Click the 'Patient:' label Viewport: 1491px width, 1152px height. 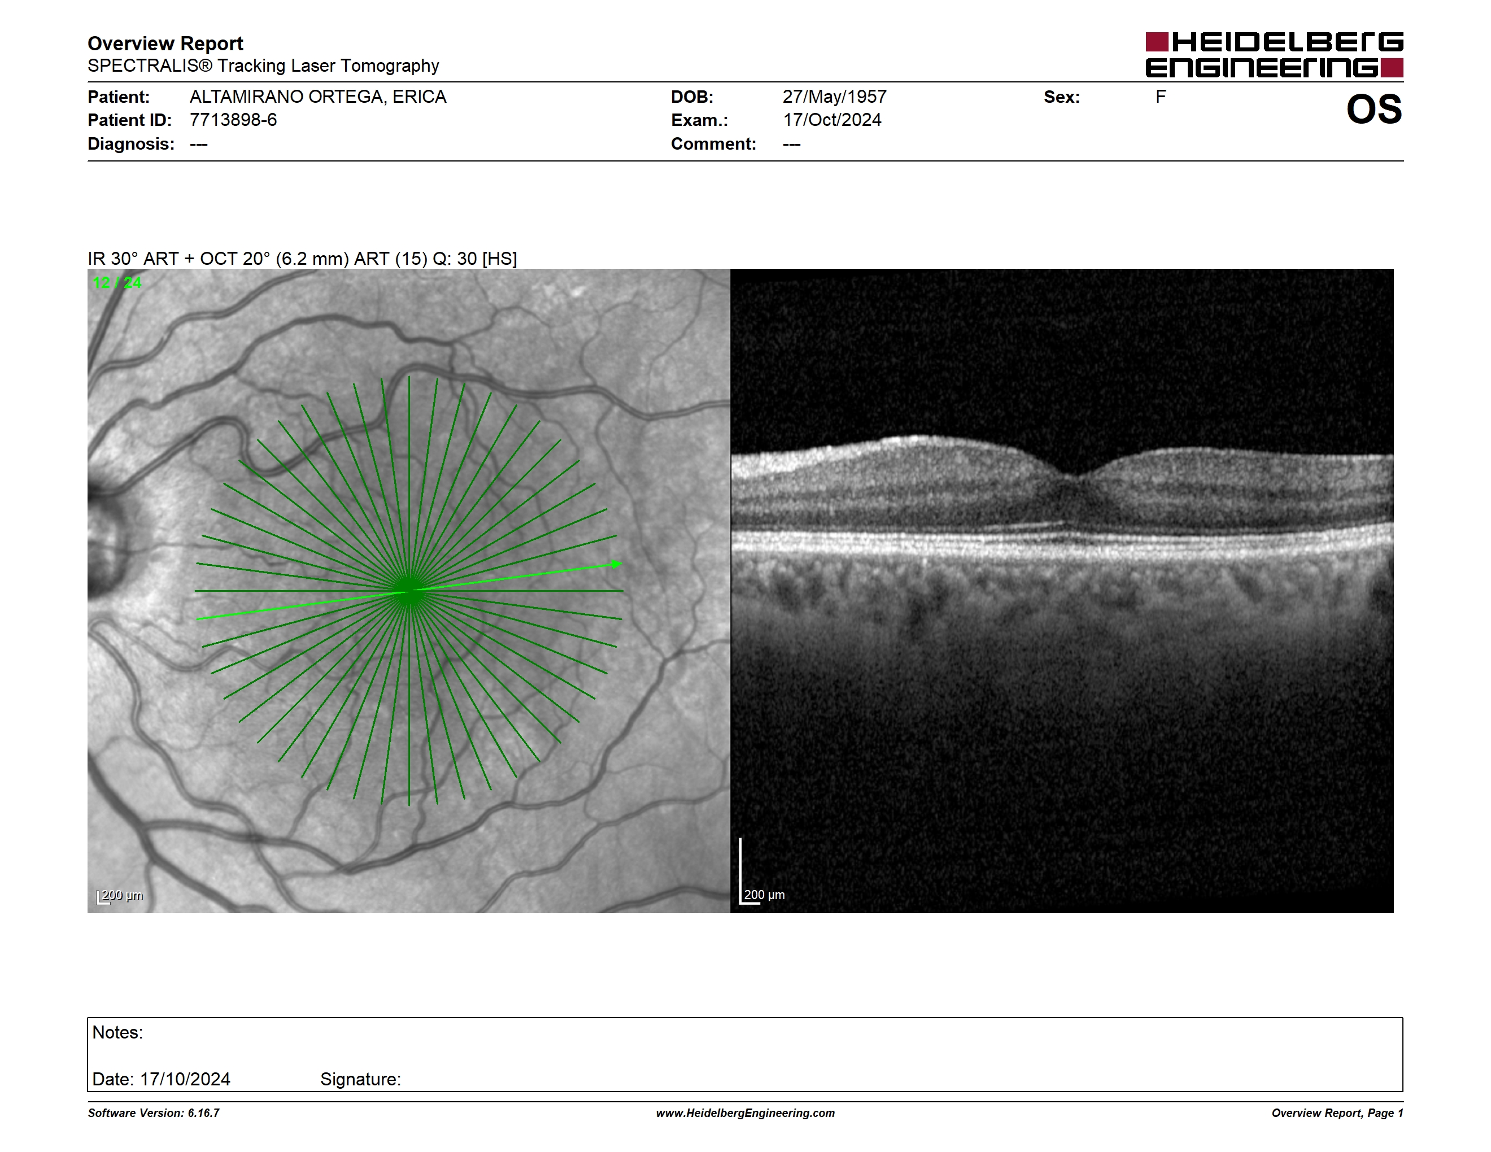click(119, 97)
